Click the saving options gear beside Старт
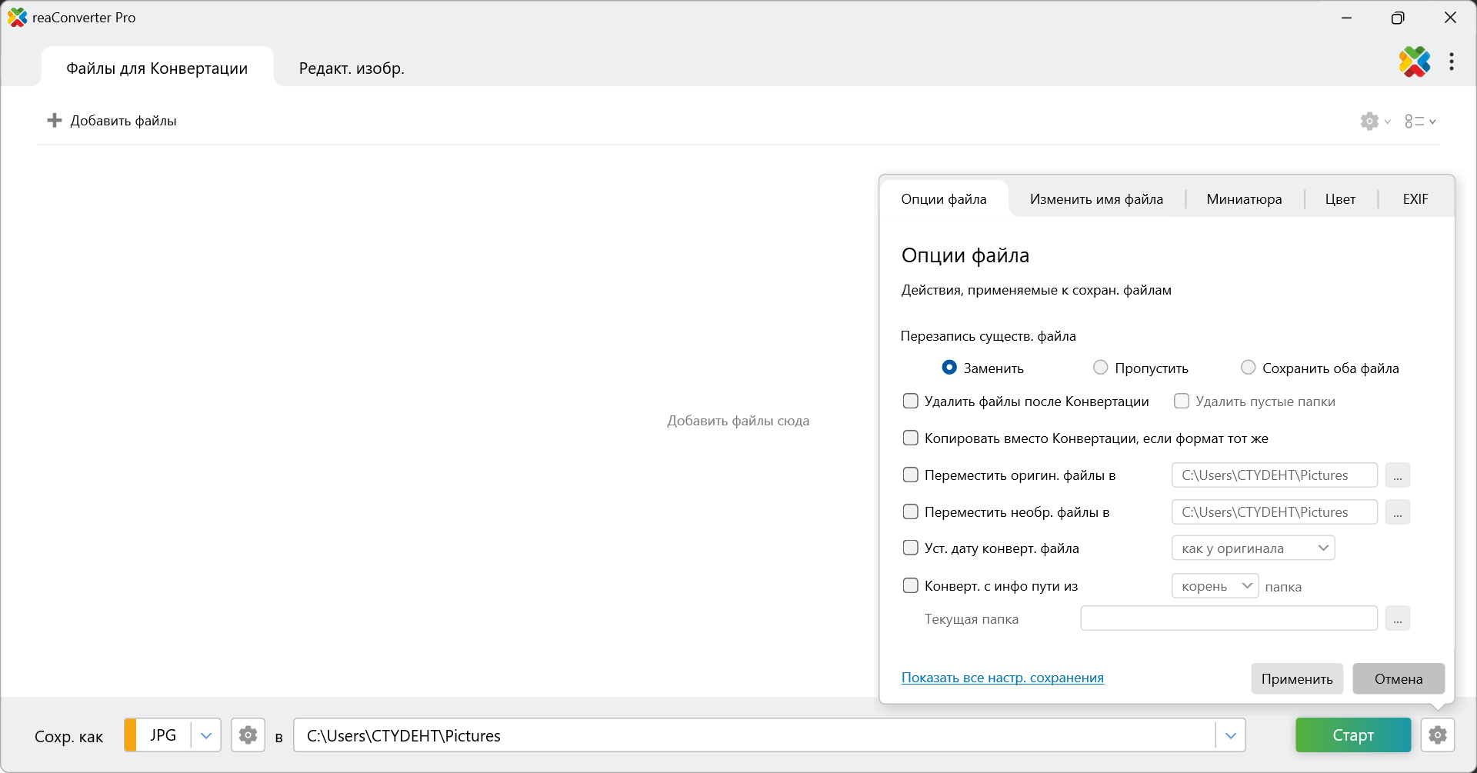This screenshot has height=773, width=1477. (x=1437, y=735)
